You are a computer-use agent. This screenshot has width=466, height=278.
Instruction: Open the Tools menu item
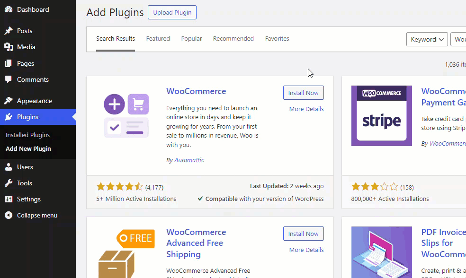coord(38,183)
